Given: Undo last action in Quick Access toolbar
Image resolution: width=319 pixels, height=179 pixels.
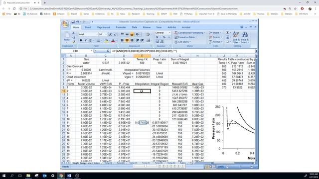Looking at the screenshot, I should click(78, 22).
